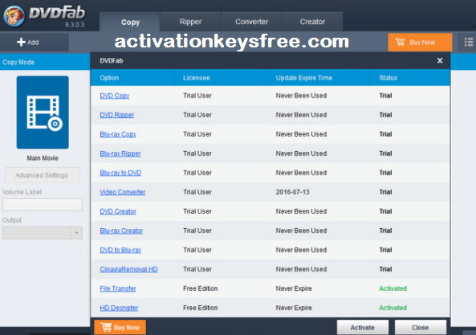This screenshot has height=335, width=476.
Task: Switch to the Creator tab
Action: click(312, 22)
